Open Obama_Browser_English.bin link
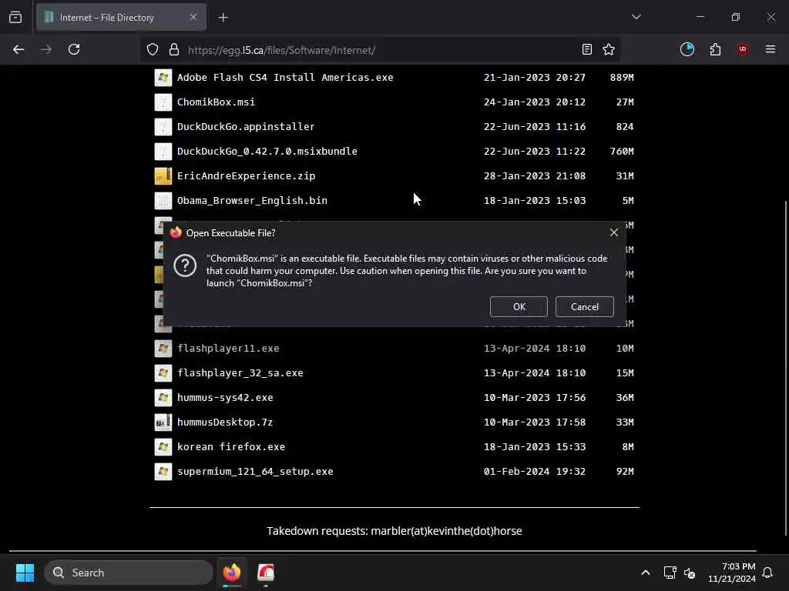789x591 pixels. pyautogui.click(x=252, y=201)
